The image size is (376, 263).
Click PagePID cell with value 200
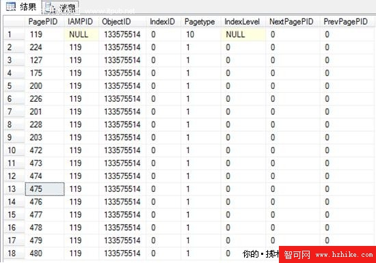click(44, 86)
